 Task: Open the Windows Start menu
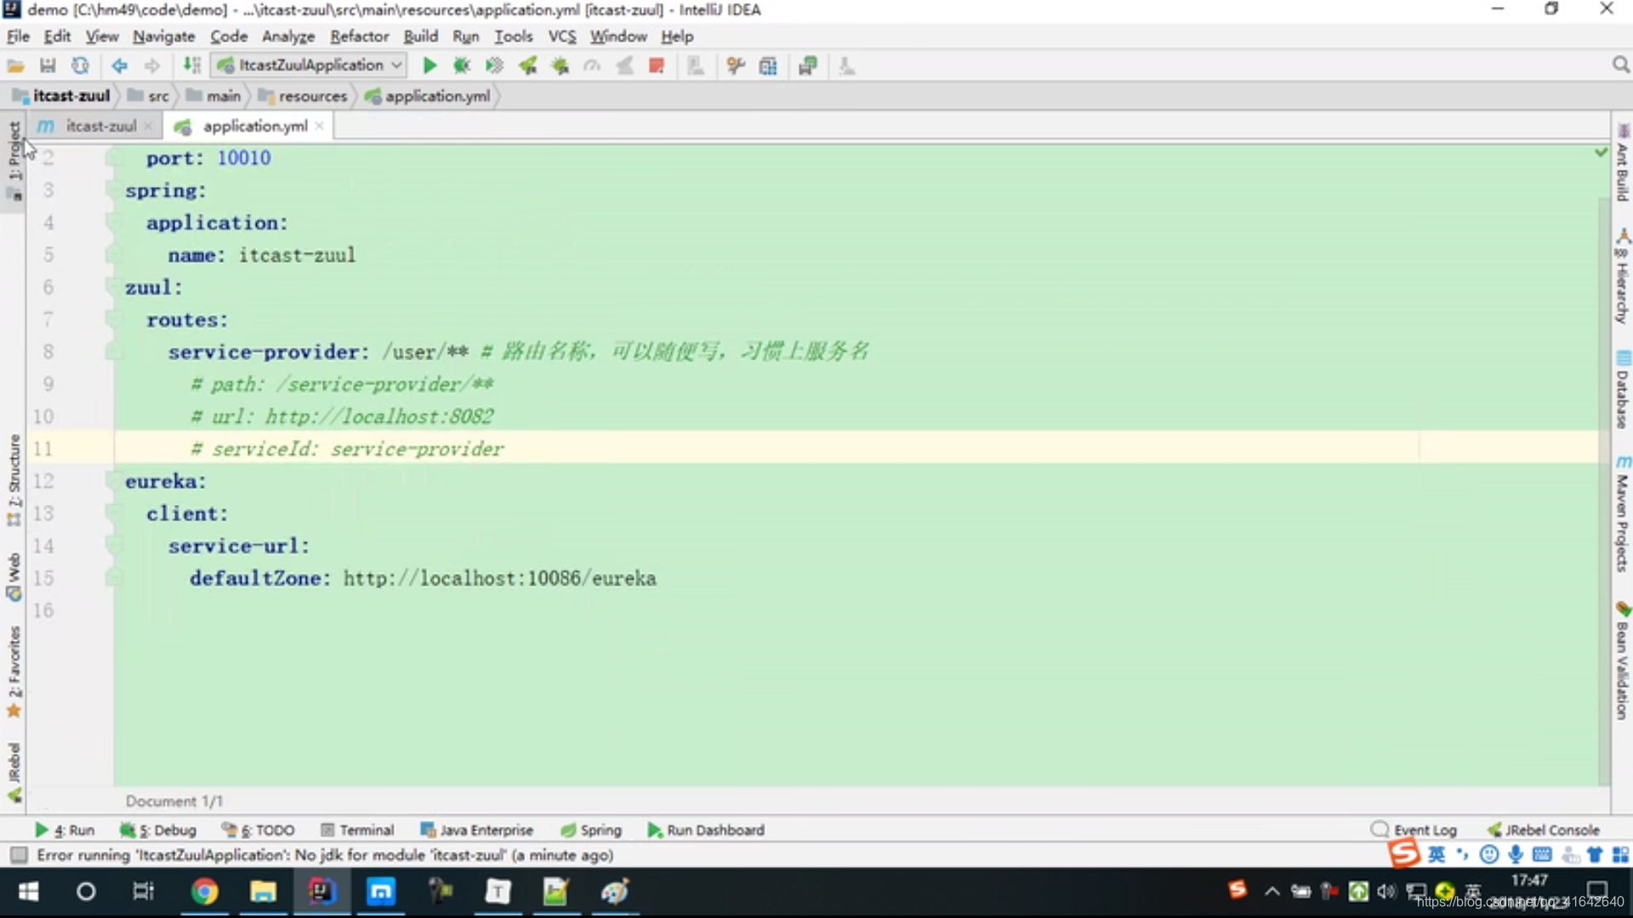point(28,891)
